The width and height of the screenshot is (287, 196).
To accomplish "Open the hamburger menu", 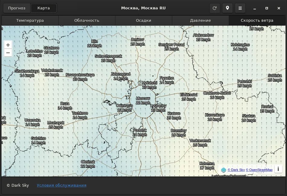I will point(240,8).
